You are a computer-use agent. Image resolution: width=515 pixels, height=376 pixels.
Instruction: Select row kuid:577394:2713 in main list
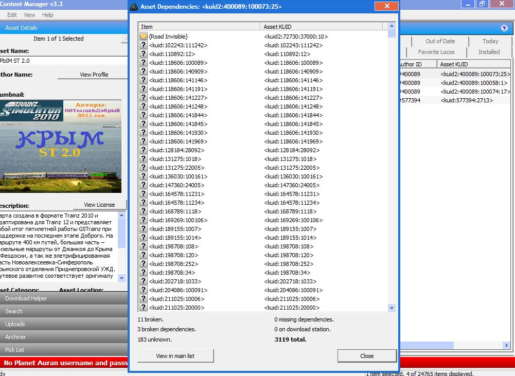455,100
